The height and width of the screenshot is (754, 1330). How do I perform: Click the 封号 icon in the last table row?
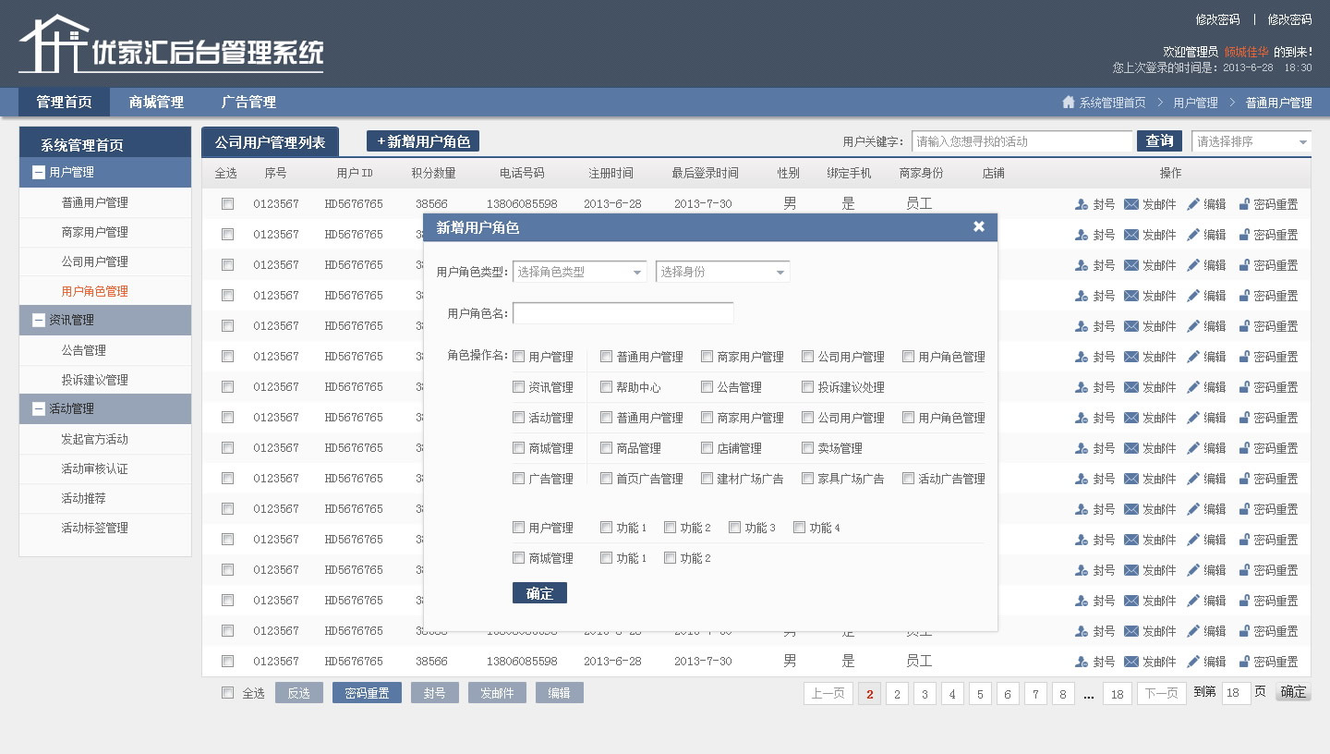1082,662
